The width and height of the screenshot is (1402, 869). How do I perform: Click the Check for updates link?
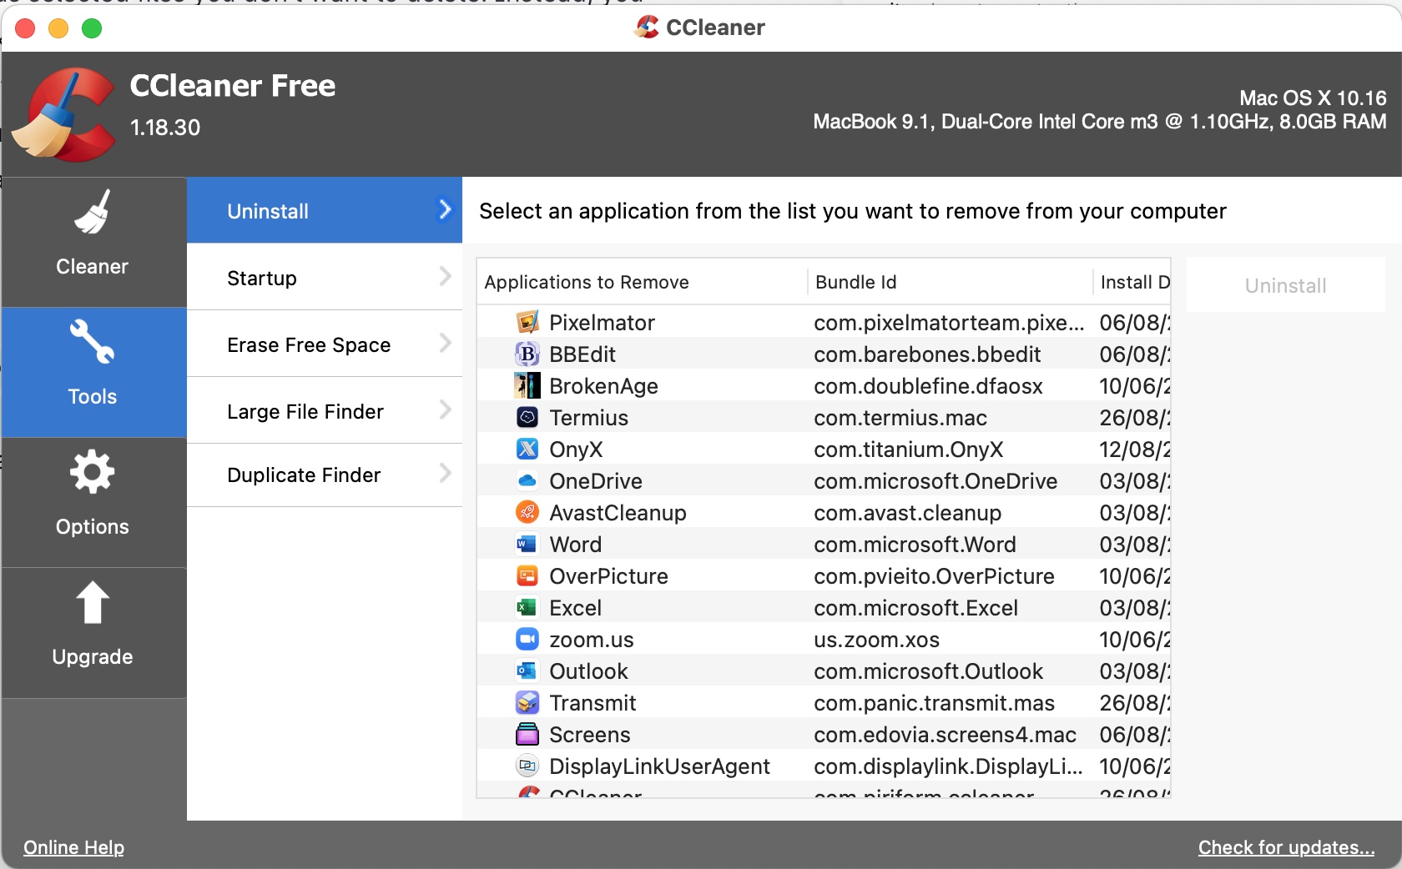coord(1286,847)
